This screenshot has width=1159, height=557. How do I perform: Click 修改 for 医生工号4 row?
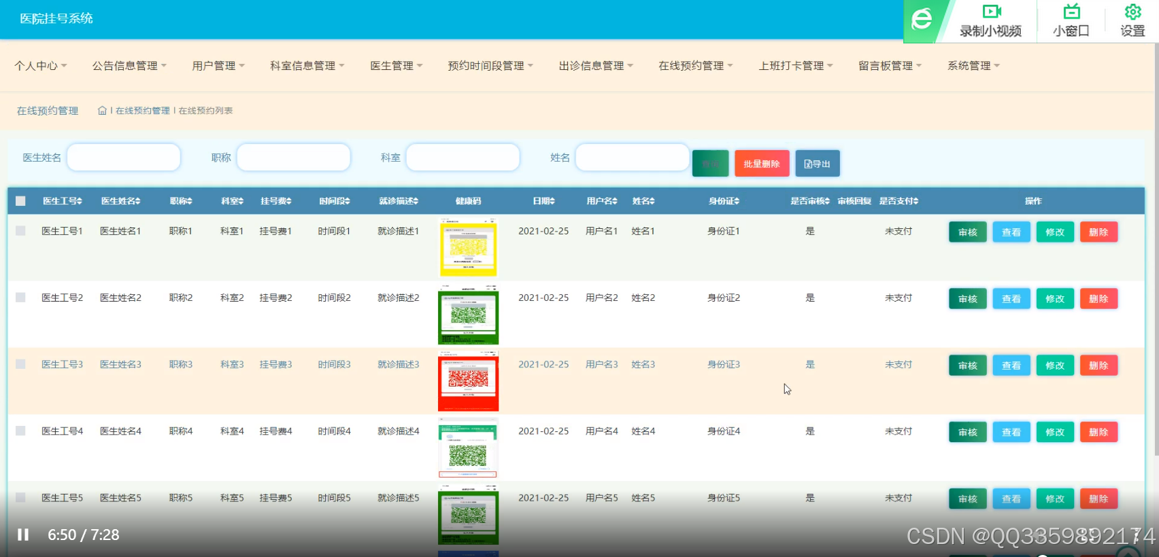[x=1055, y=432]
